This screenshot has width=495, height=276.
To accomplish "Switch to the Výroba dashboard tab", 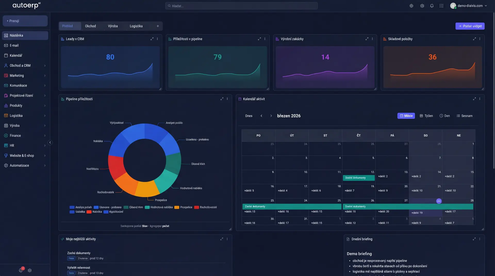I will click(113, 26).
